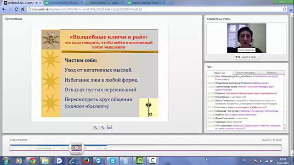Go back in the browser

tap(4, 9)
